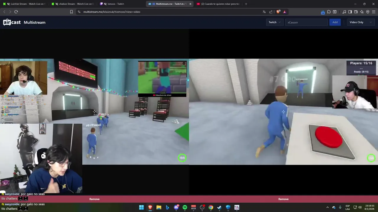Toggle the browser sidebar panel icon
Screen dimensions: 378x212
[x=350, y=12]
